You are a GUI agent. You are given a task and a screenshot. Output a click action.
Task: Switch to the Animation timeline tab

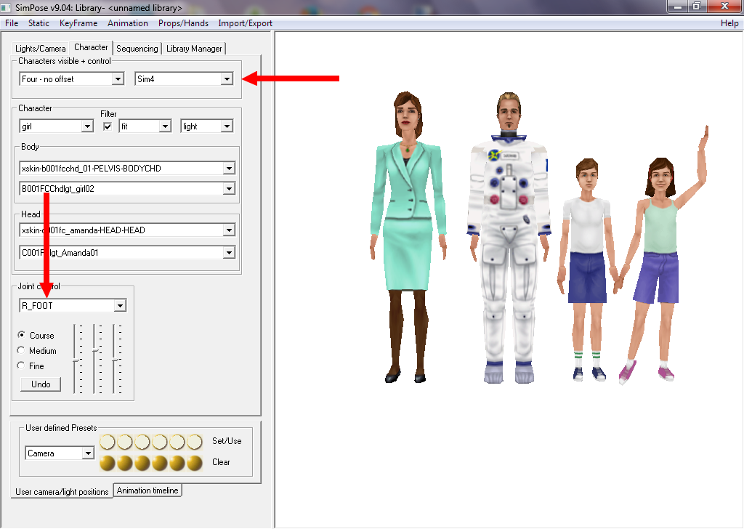point(147,490)
